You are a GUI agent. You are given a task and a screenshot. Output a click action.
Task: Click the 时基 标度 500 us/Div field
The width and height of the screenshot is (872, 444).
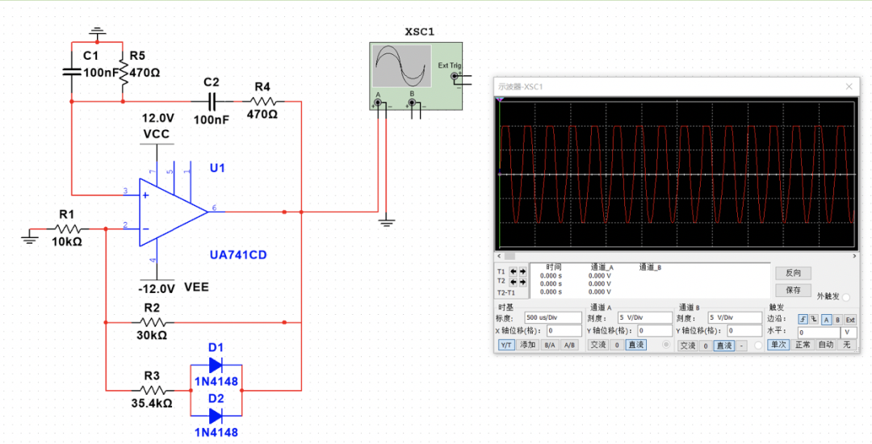click(x=552, y=318)
